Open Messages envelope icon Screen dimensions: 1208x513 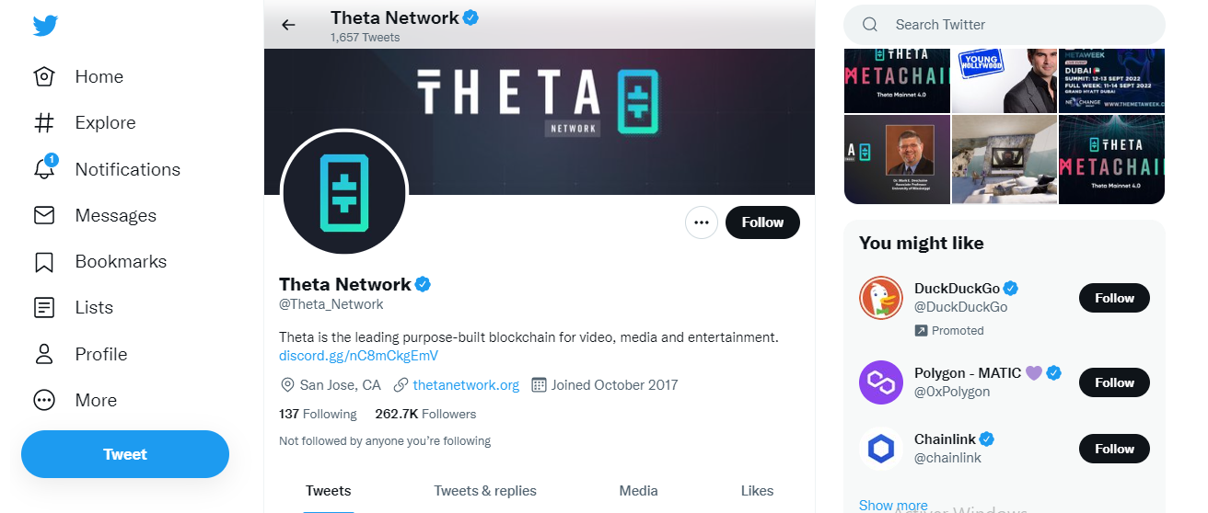click(44, 215)
